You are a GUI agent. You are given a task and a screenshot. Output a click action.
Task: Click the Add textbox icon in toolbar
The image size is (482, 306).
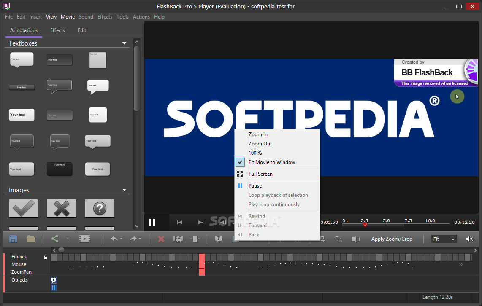point(219,239)
